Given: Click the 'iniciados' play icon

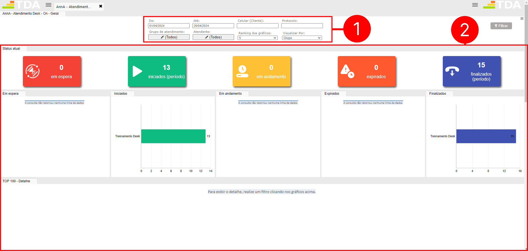Looking at the screenshot, I should 137,71.
